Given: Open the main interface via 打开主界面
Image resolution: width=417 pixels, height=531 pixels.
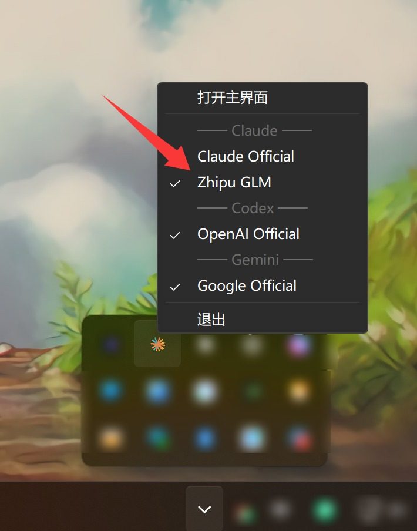Looking at the screenshot, I should (233, 98).
